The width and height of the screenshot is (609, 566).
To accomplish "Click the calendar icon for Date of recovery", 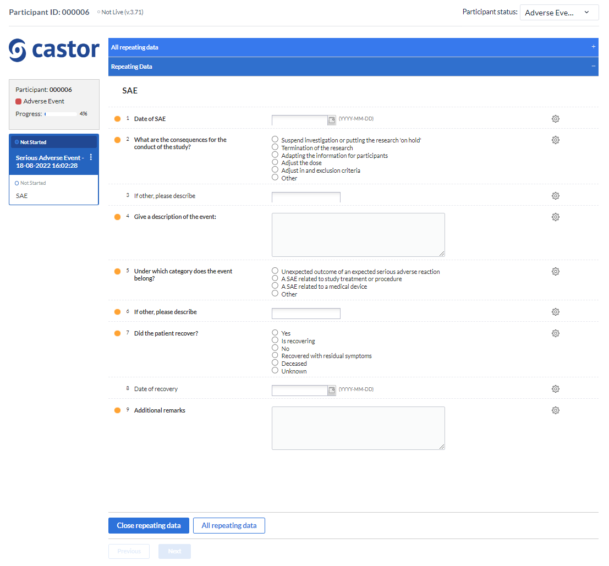I will pos(332,390).
